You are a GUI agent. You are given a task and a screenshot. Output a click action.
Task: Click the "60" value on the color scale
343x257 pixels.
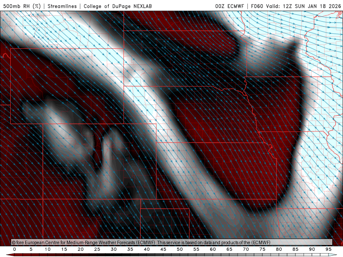213,249
